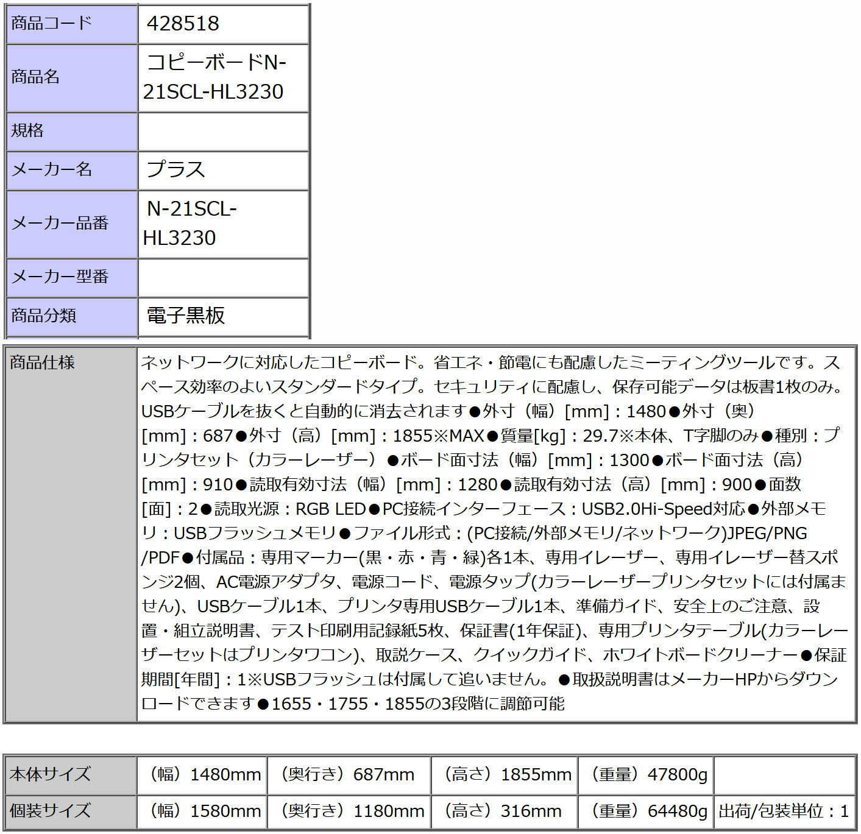The height and width of the screenshot is (834, 861).
Task: Select product name コピーボードN-21SCL-HL3230
Action: [x=214, y=77]
